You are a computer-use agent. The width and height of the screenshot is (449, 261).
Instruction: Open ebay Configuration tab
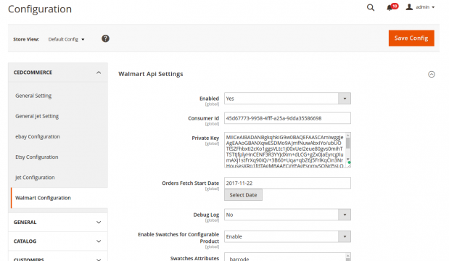click(38, 136)
